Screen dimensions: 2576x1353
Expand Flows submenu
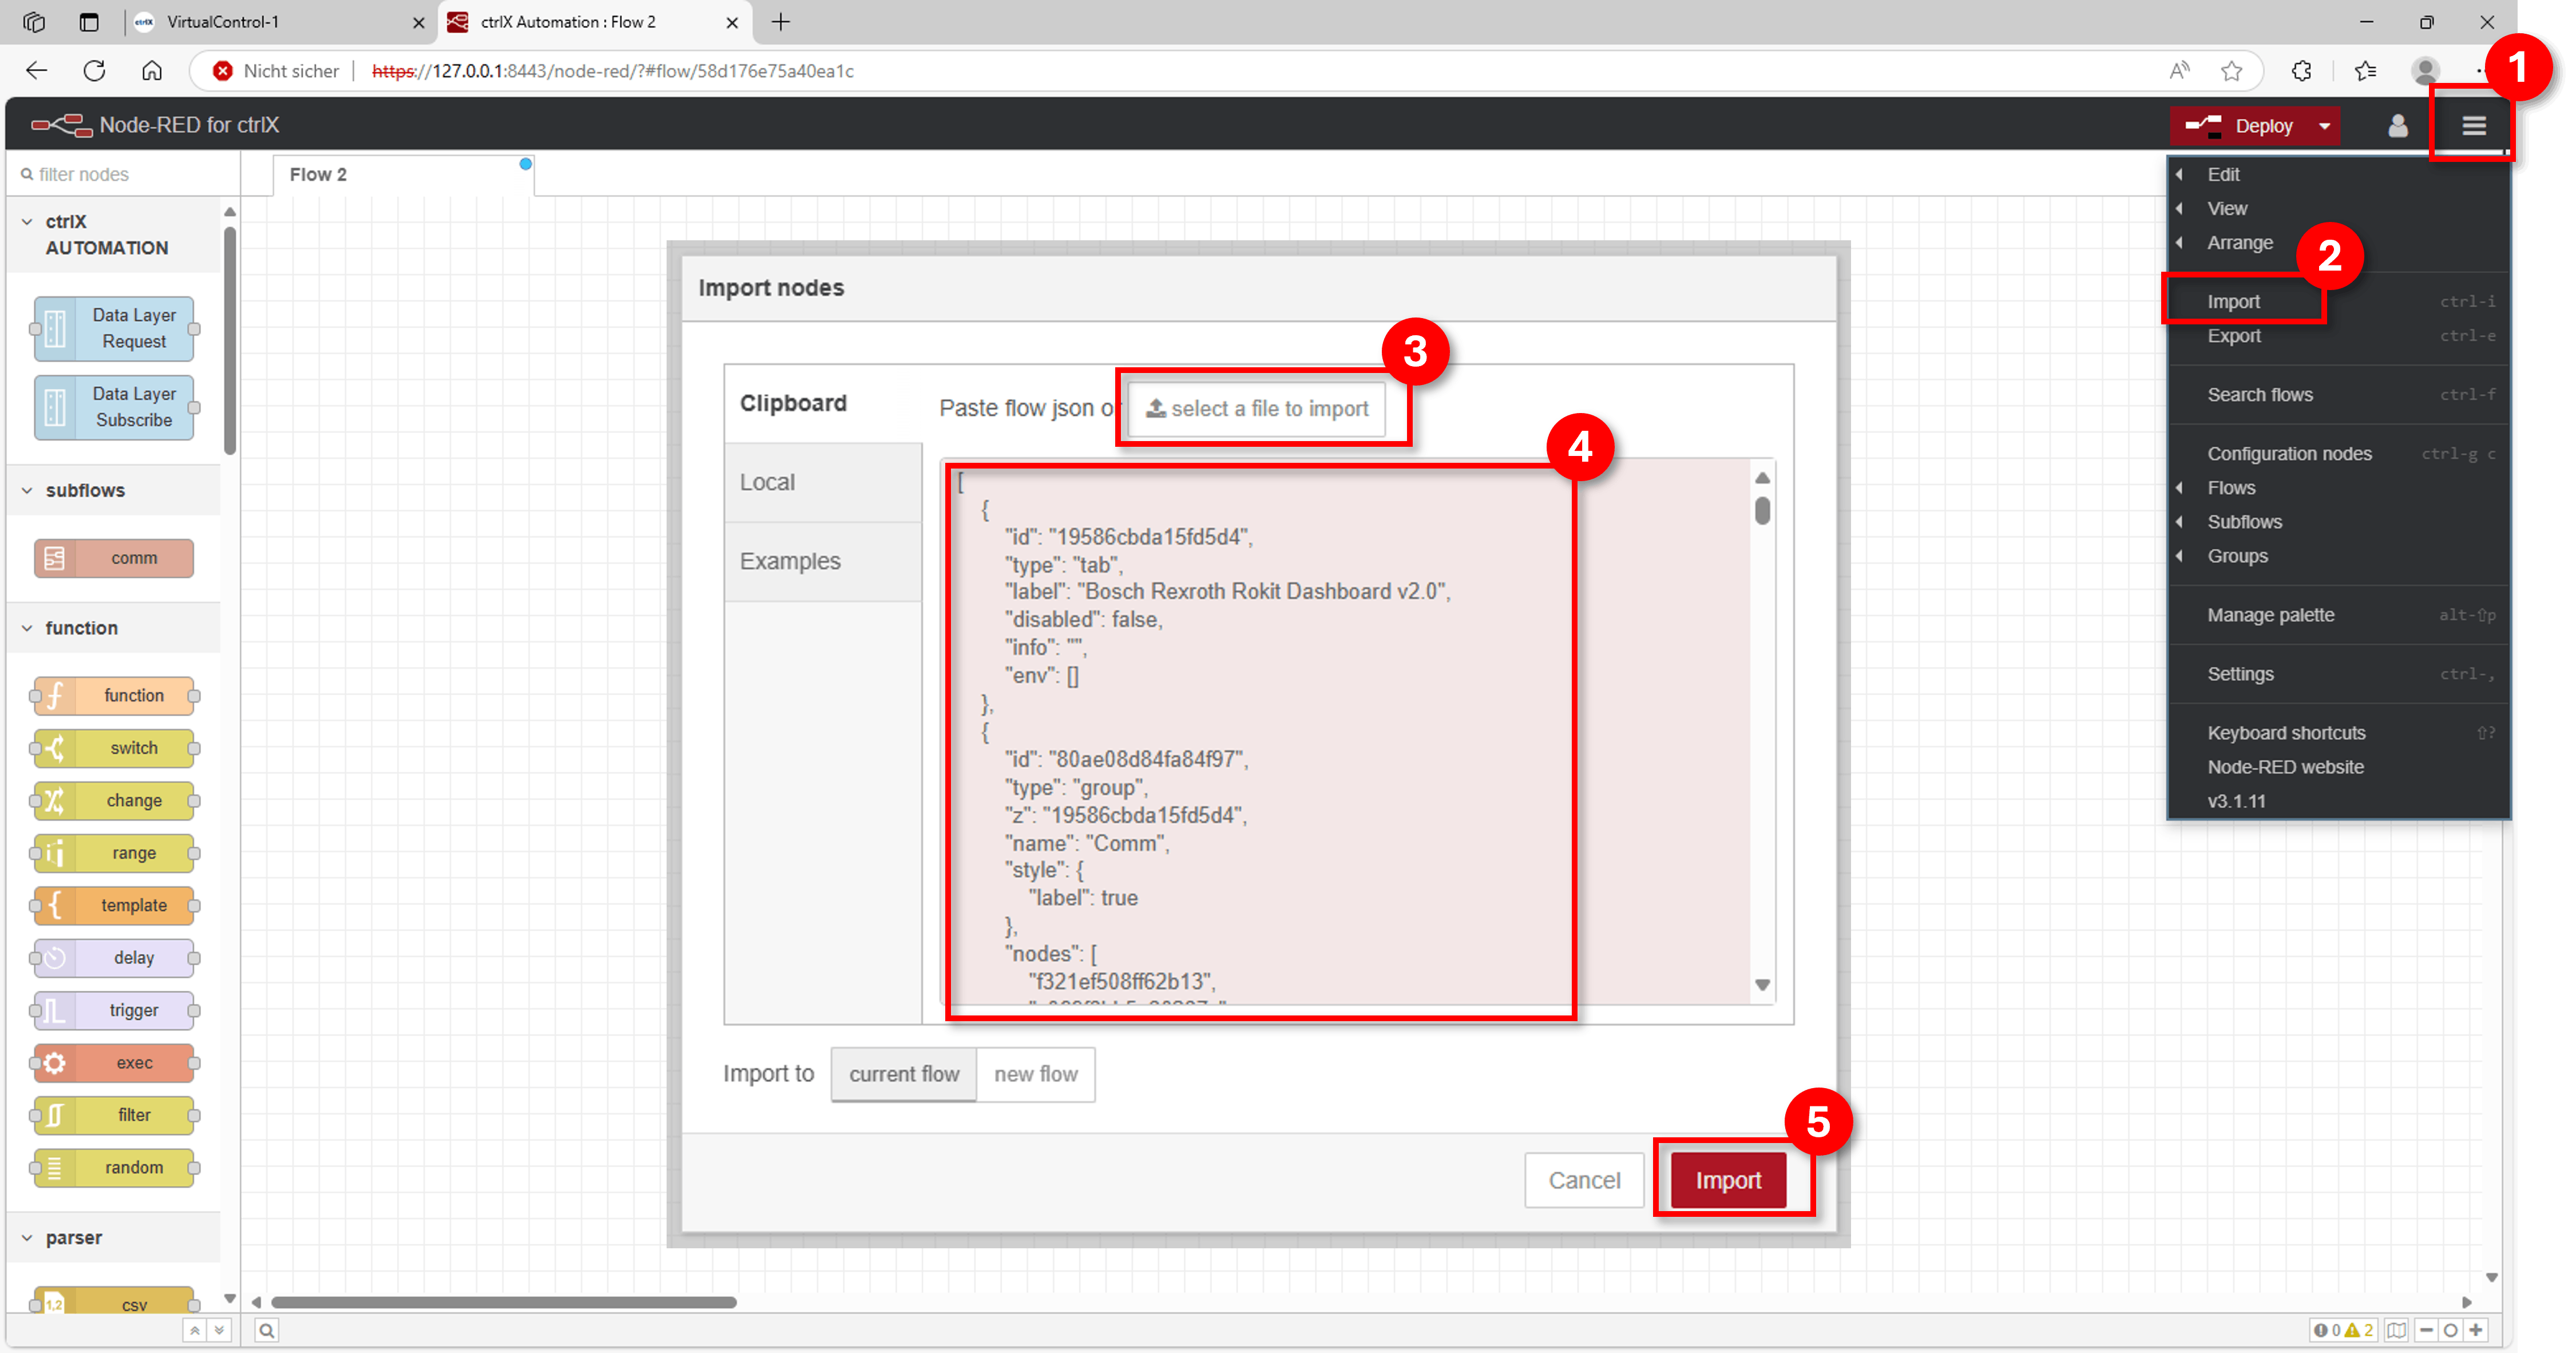pyautogui.click(x=2338, y=488)
